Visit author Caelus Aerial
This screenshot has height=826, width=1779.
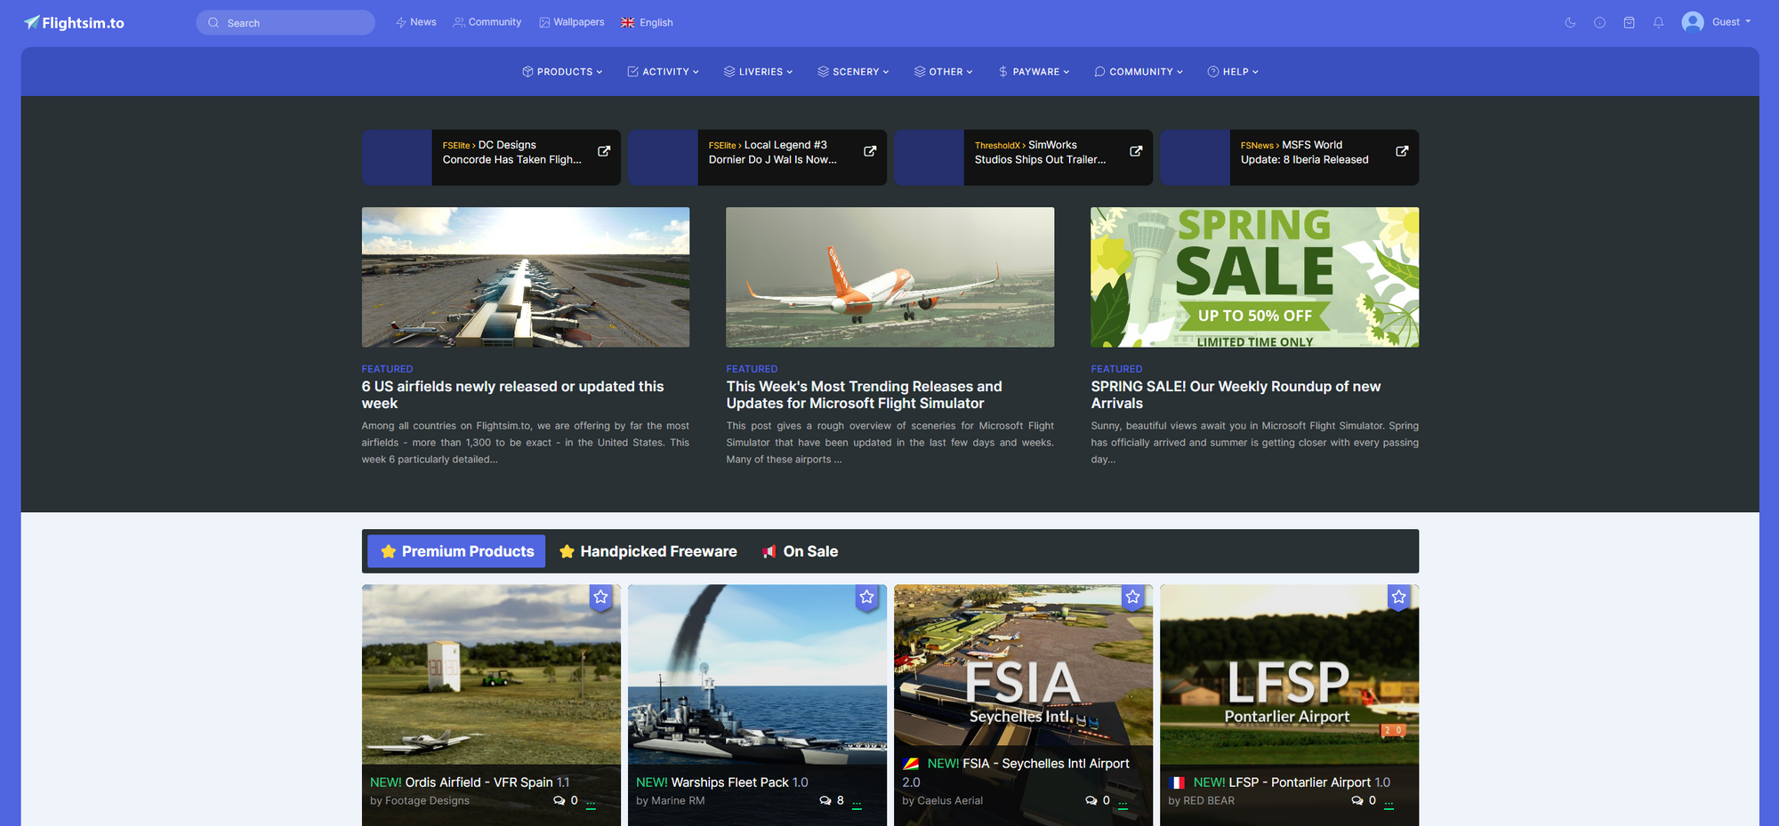[x=950, y=801]
